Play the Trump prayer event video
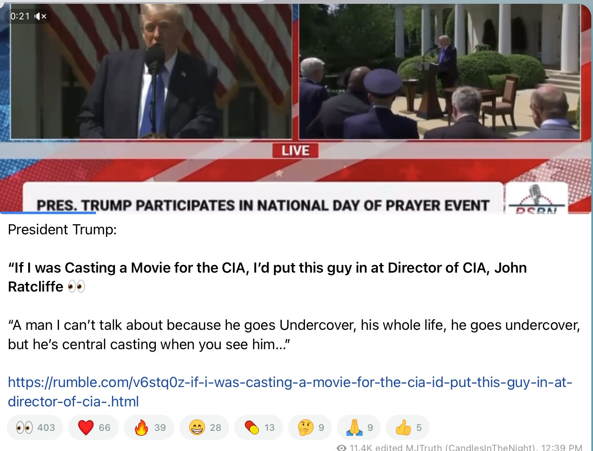This screenshot has height=451, width=593. (295, 105)
